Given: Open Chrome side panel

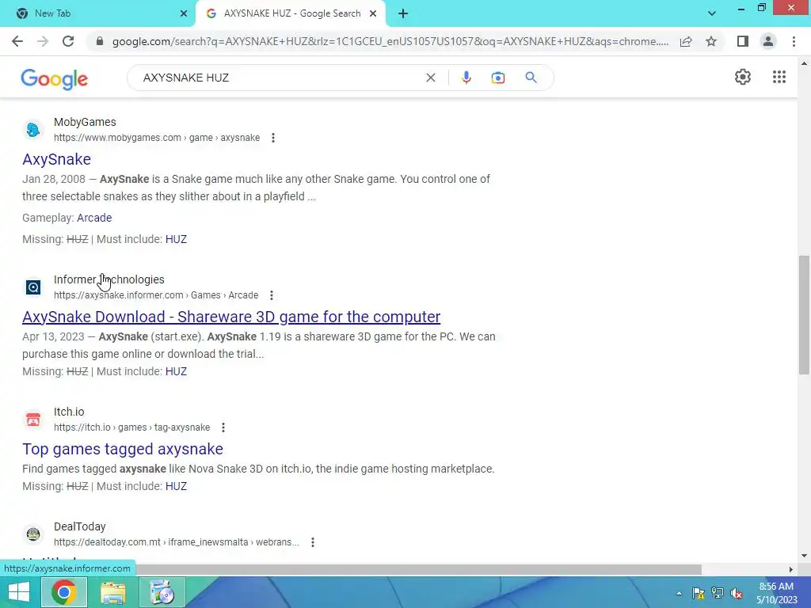Looking at the screenshot, I should pos(743,41).
